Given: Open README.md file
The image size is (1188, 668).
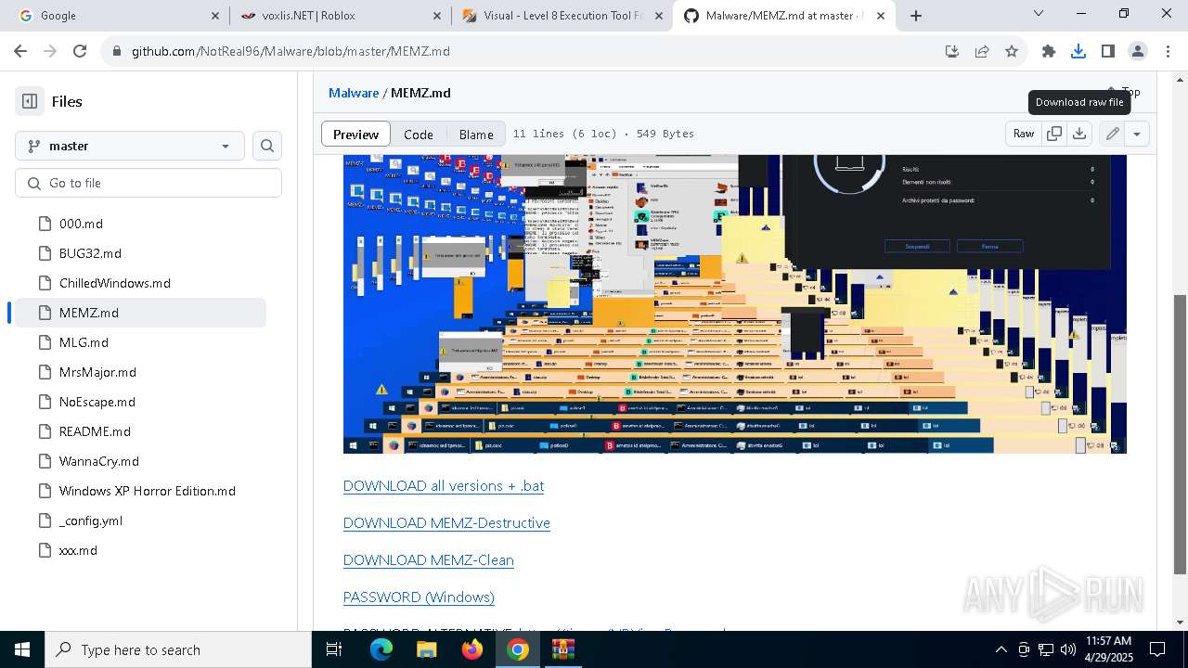Looking at the screenshot, I should (95, 431).
